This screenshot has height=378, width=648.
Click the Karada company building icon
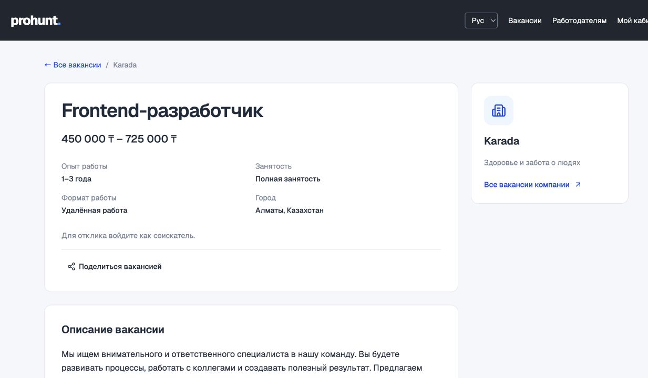pyautogui.click(x=498, y=111)
